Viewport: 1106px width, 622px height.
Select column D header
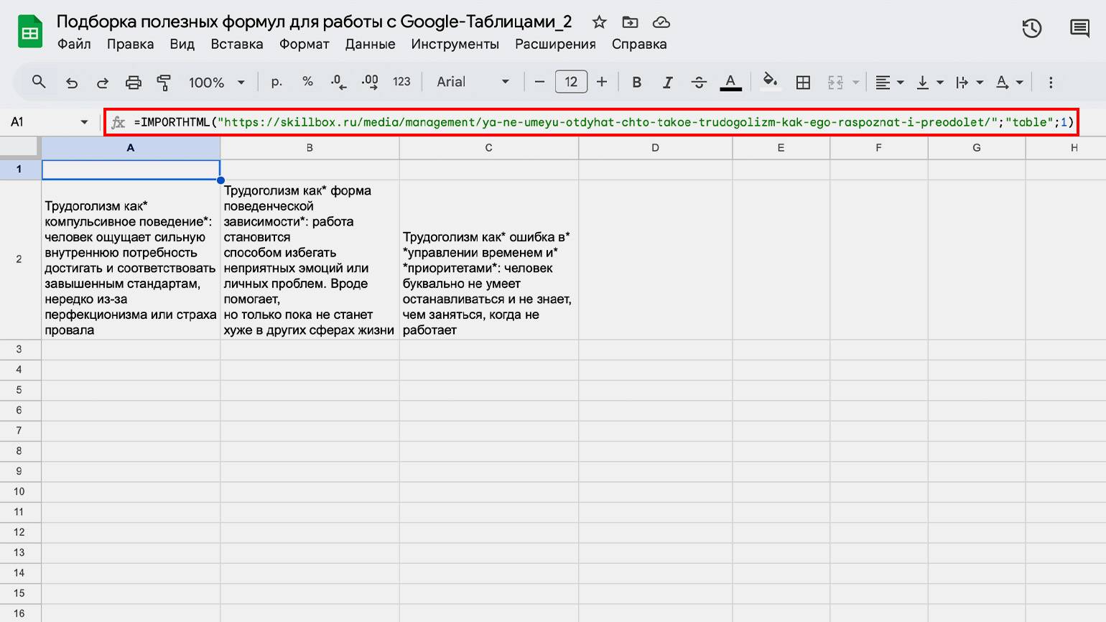pyautogui.click(x=655, y=148)
